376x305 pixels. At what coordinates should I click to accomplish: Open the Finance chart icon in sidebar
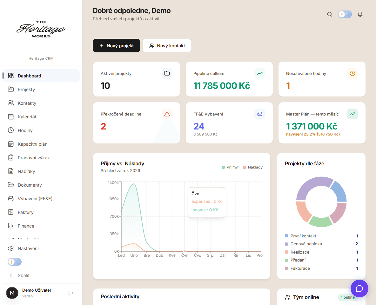10,226
